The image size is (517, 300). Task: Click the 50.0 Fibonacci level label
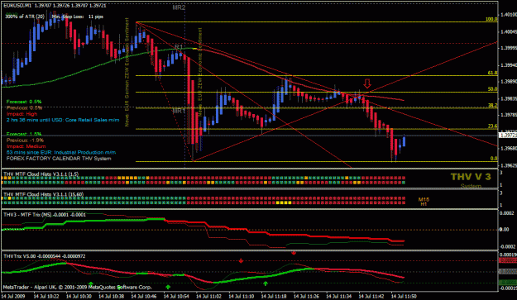click(x=492, y=89)
